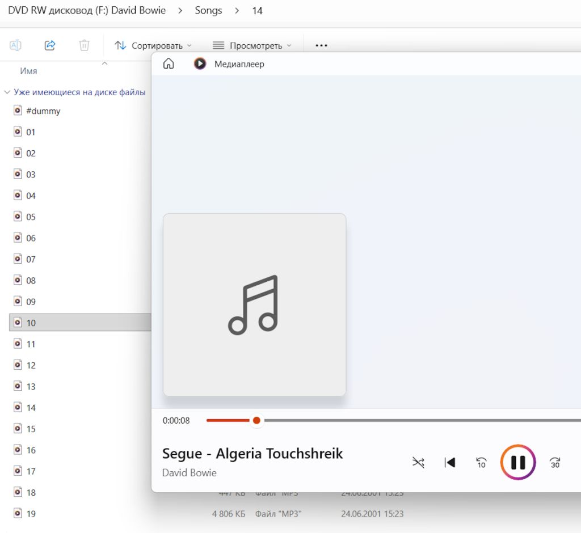Click the file icon for 15
Viewport: 581px width, 533px height.
(18, 429)
